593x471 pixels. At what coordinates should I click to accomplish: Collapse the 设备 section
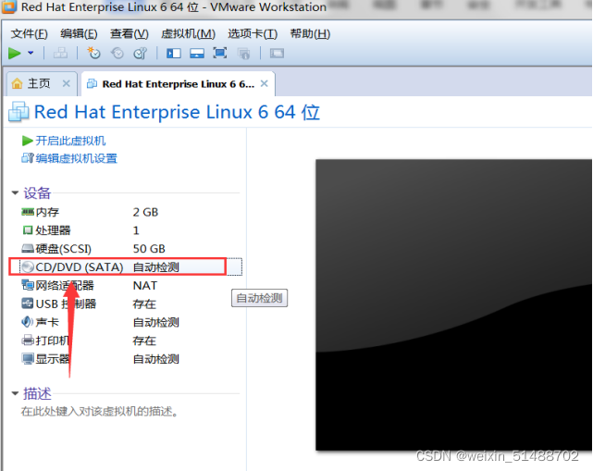point(15,193)
